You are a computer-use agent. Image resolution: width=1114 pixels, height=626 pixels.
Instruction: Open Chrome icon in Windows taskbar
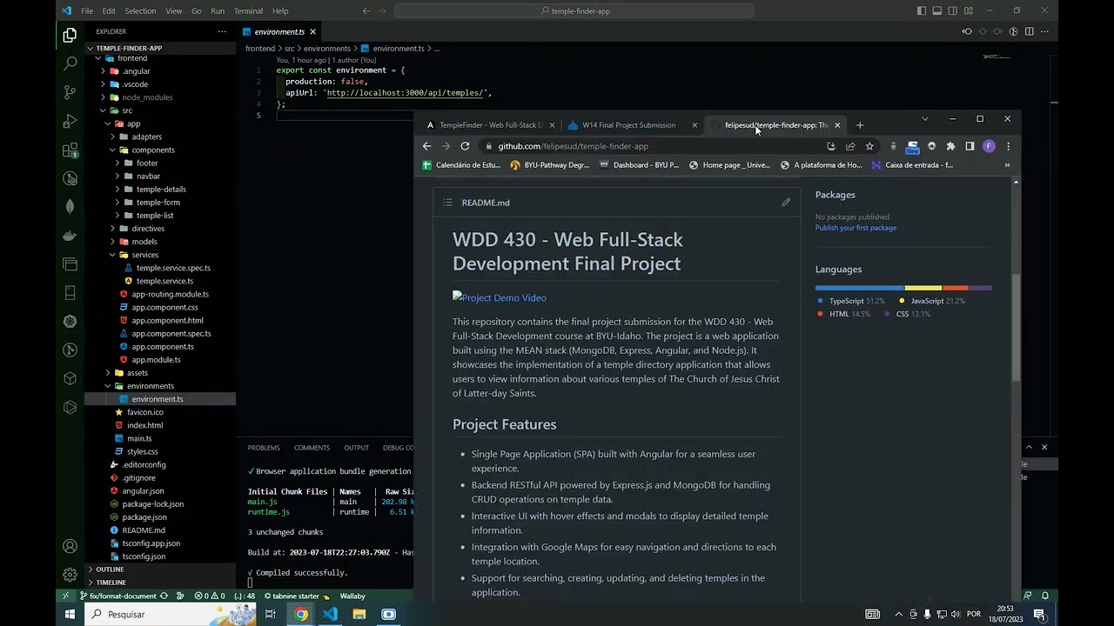pyautogui.click(x=300, y=614)
